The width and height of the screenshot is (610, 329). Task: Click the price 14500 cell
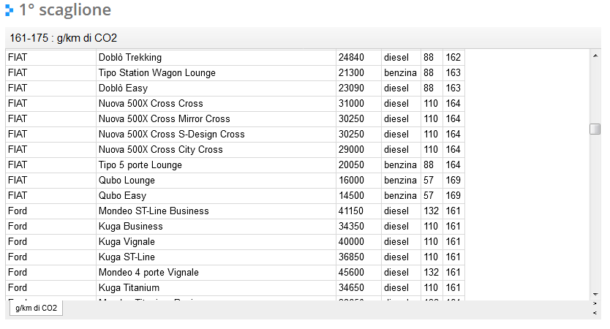point(358,196)
